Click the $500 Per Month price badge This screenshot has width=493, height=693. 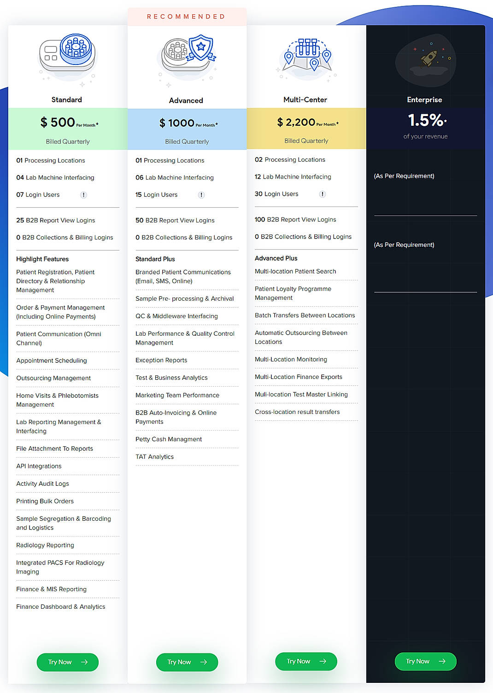(x=67, y=122)
